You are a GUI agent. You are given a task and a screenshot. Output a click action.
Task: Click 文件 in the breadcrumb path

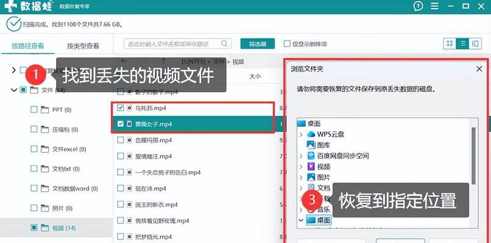(x=219, y=61)
